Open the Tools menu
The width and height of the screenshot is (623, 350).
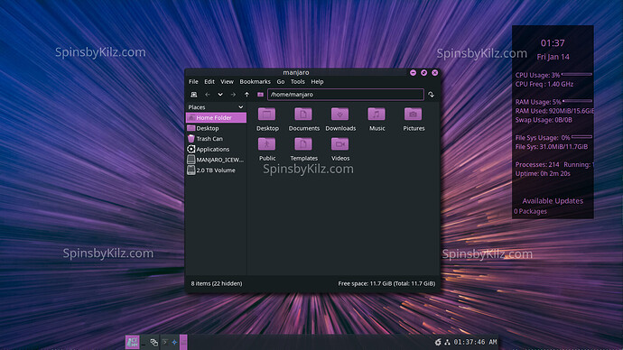point(298,82)
